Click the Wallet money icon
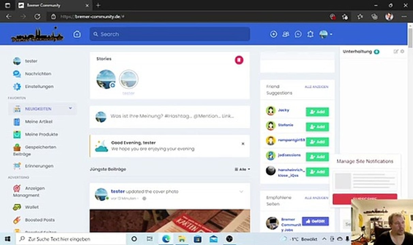413x245 pixels. 17,207
